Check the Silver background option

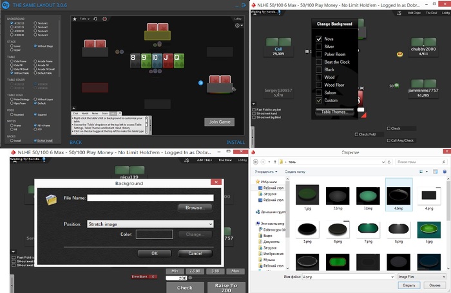[x=319, y=46]
